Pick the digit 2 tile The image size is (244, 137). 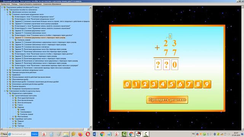point(145,84)
